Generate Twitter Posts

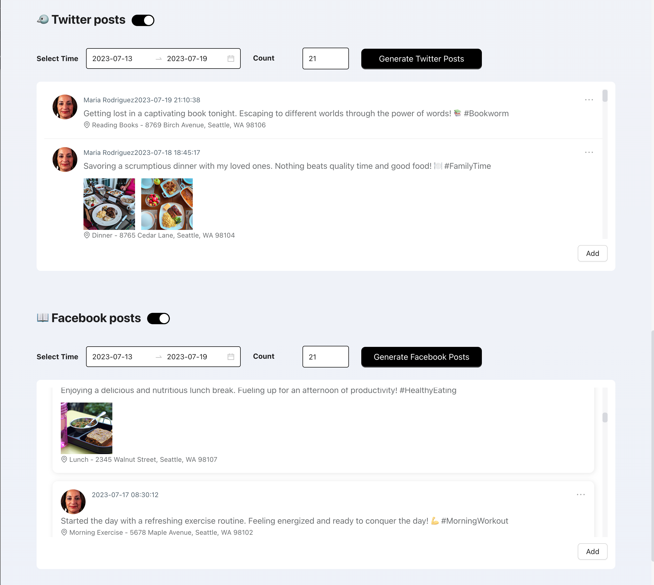tap(421, 59)
